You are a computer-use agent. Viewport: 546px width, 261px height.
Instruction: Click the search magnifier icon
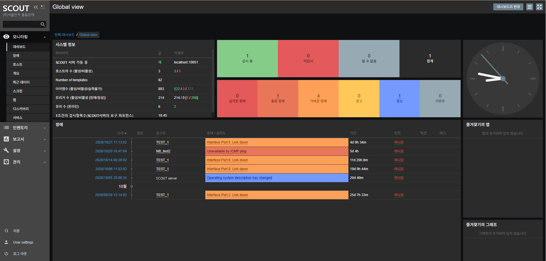tap(43, 24)
